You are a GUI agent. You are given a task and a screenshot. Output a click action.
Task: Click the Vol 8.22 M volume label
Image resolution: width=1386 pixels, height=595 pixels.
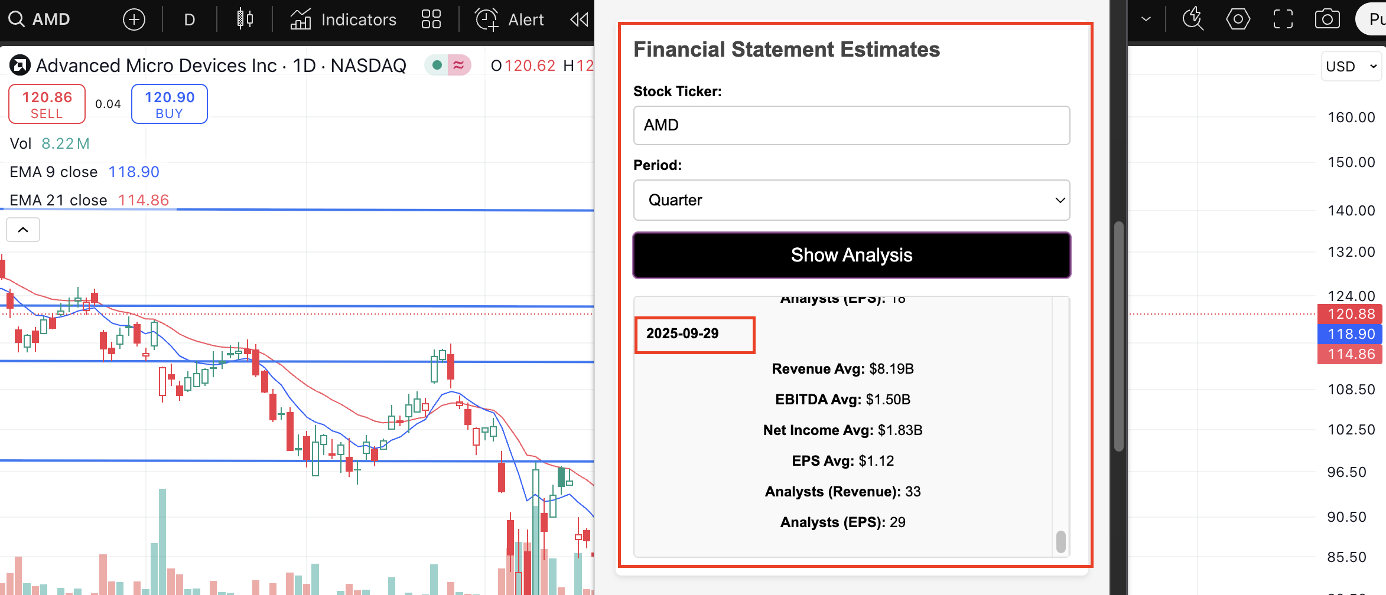click(x=50, y=143)
